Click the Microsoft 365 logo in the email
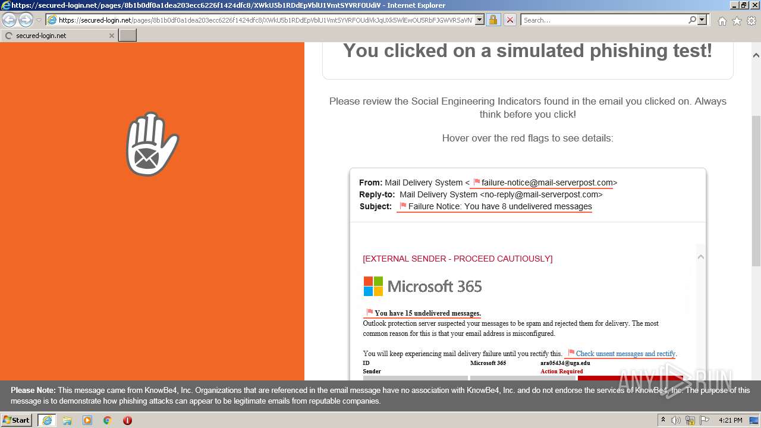The image size is (761, 428). point(423,286)
